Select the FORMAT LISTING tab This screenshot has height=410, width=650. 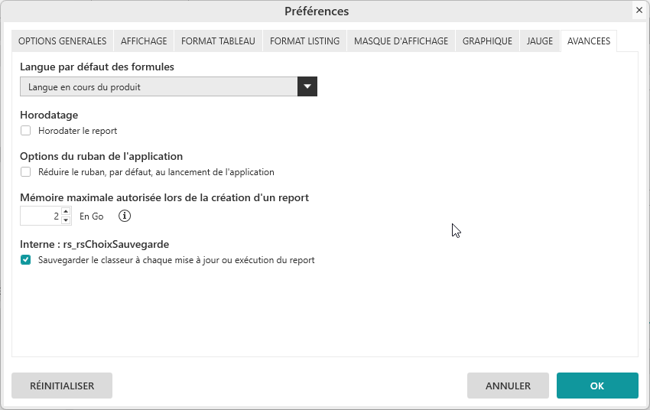point(304,41)
